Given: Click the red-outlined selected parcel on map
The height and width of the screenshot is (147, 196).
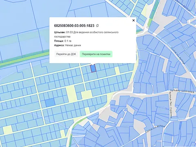Looking at the screenshot, I should pyautogui.click(x=93, y=69).
